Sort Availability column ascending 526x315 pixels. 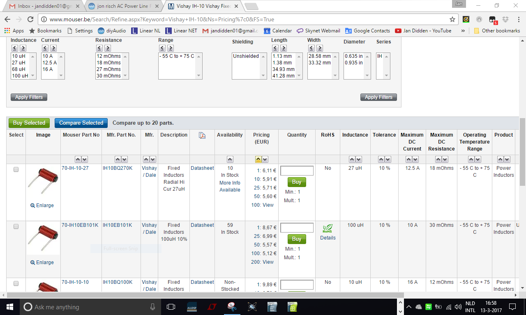[230, 160]
